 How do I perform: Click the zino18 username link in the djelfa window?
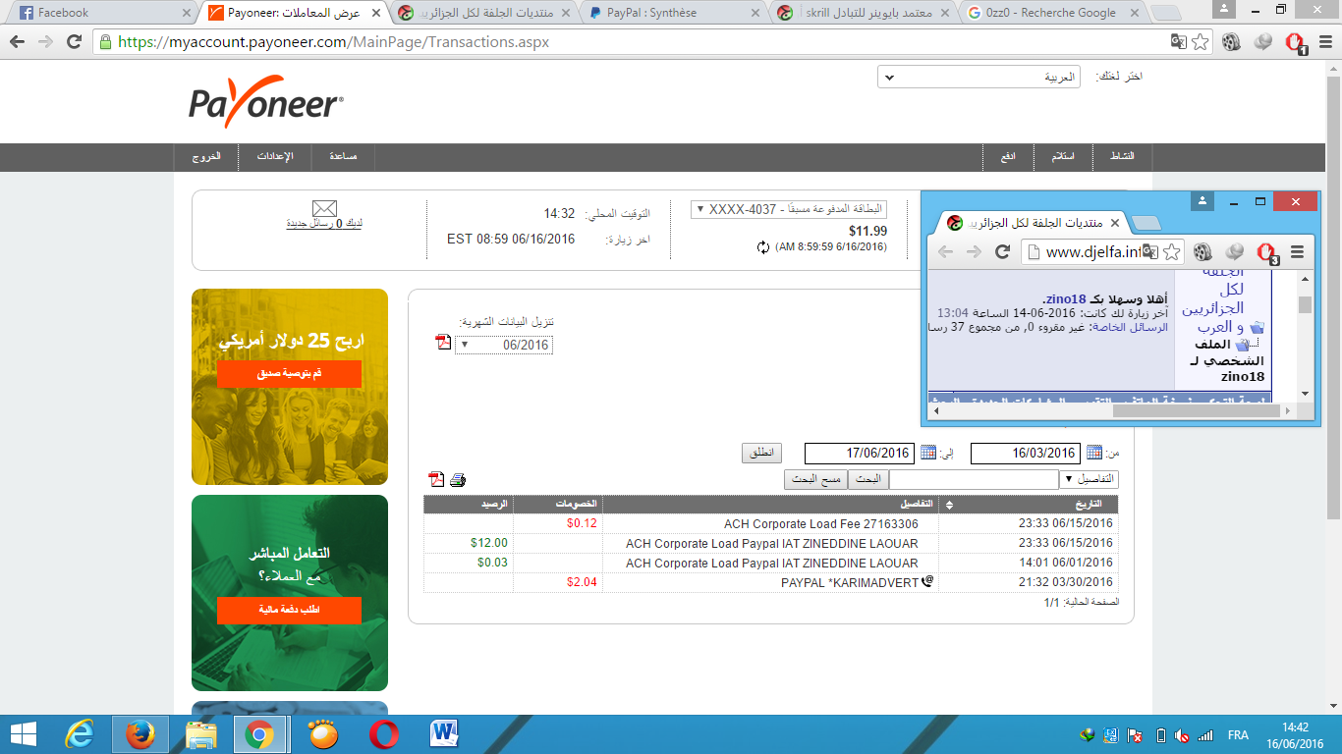click(x=1064, y=299)
